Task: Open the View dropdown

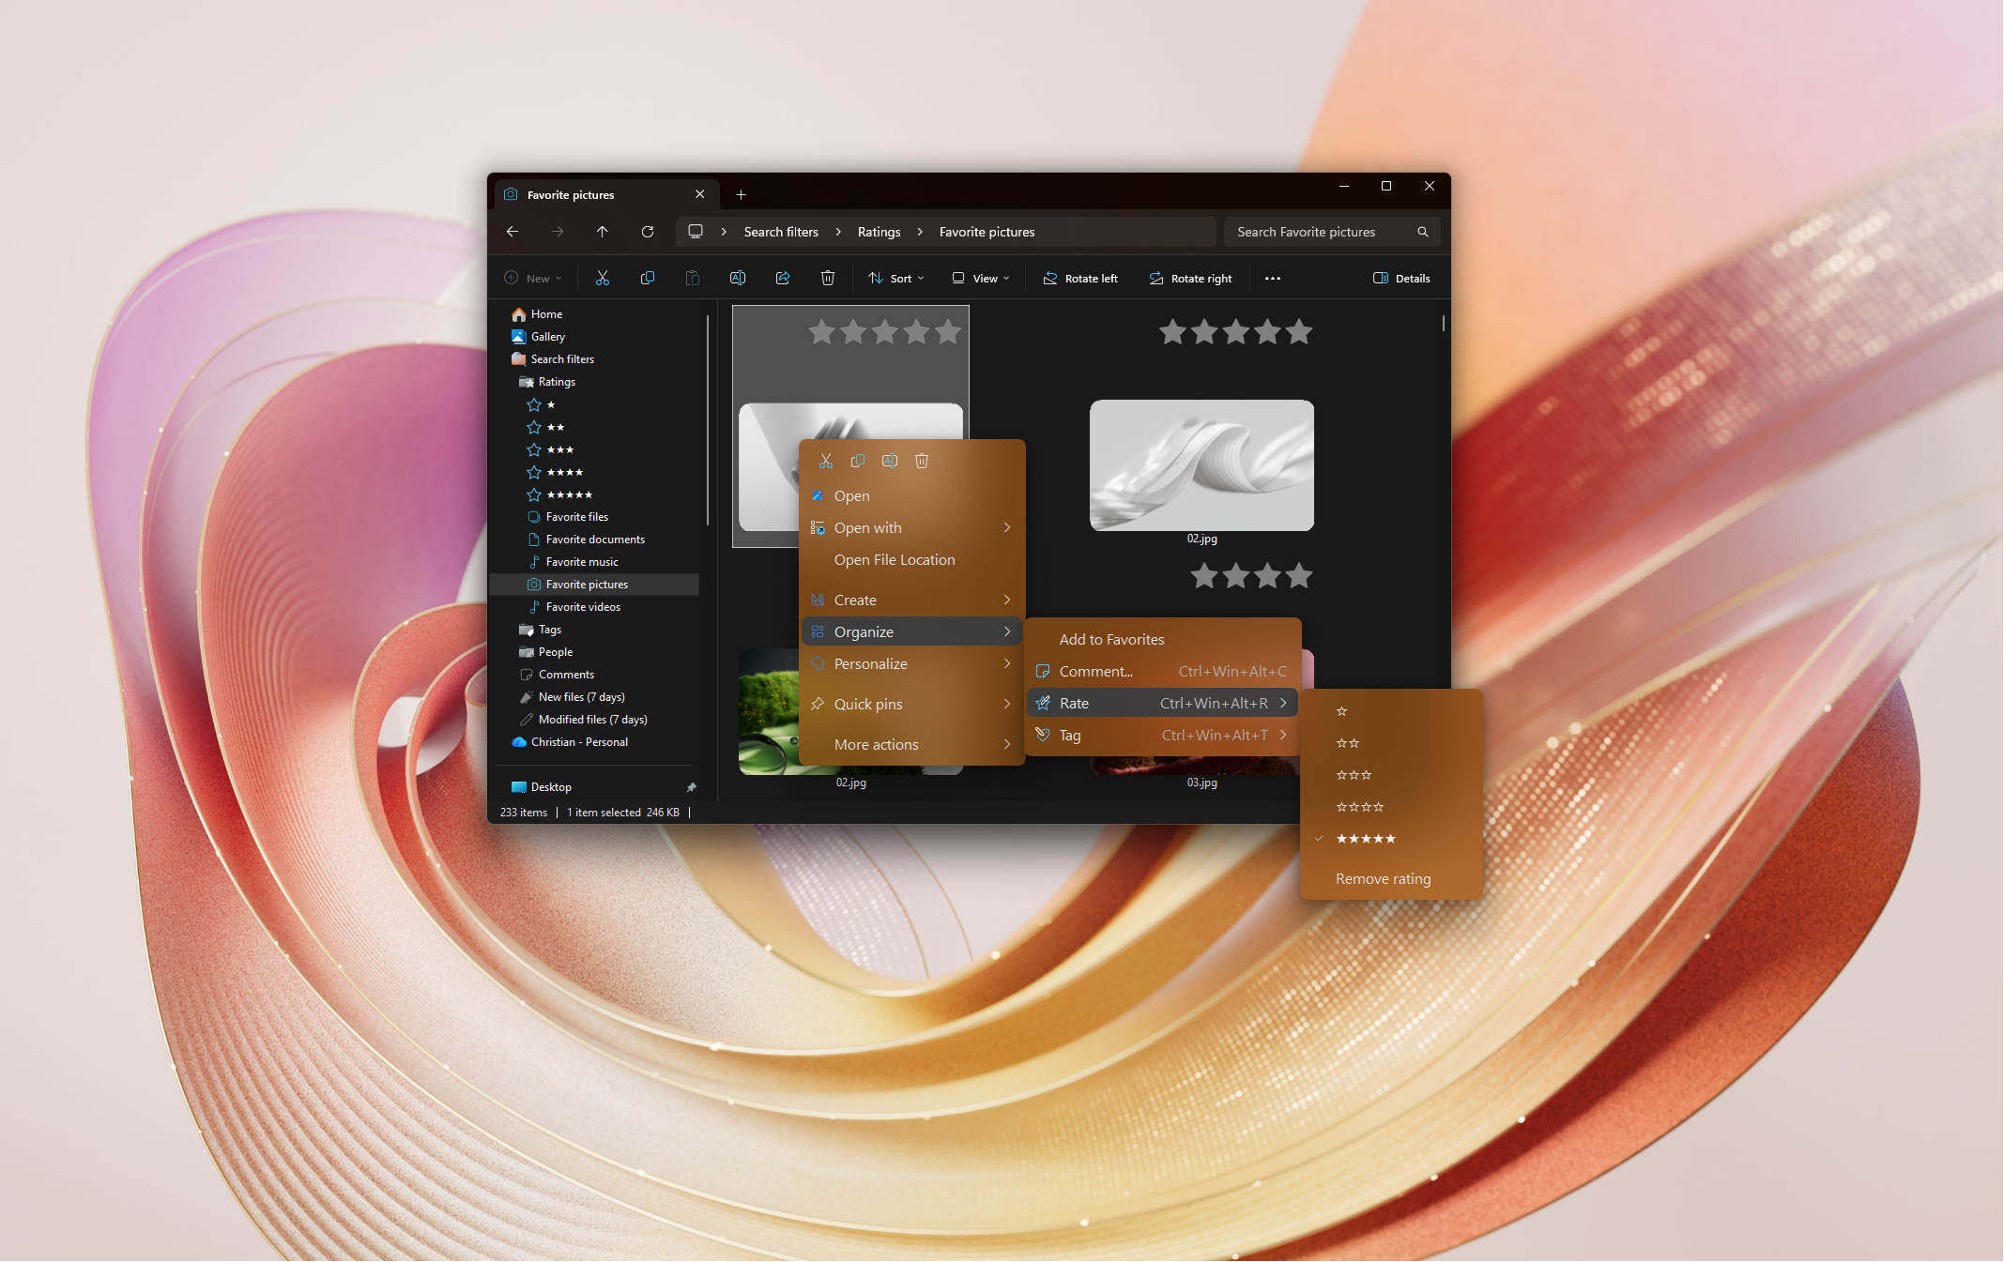Action: click(x=981, y=279)
